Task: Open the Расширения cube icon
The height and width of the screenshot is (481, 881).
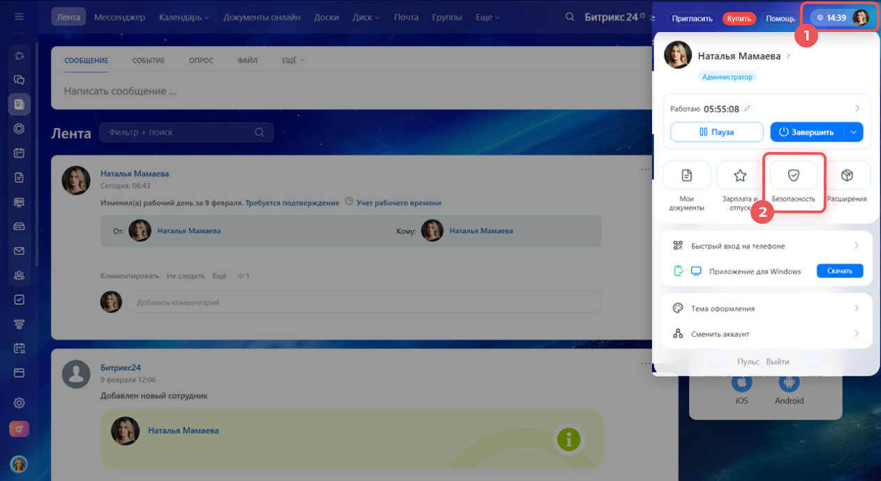Action: tap(847, 176)
